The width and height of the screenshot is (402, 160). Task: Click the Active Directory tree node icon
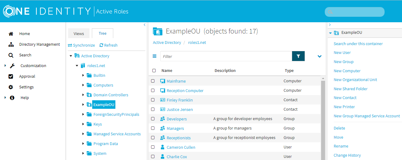point(77,56)
